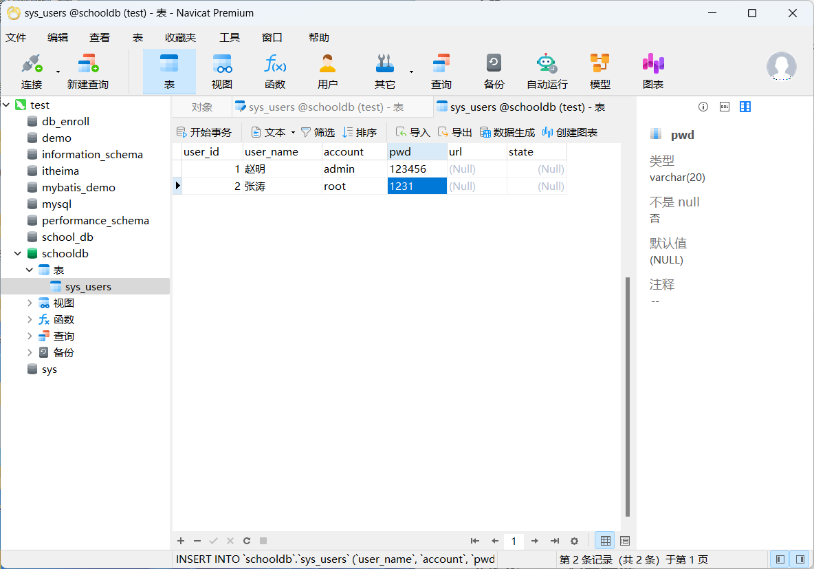Toggle grid view display mode
This screenshot has height=569, width=814.
tap(605, 541)
